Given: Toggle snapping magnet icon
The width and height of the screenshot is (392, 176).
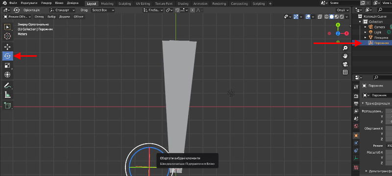Looking at the screenshot, I should [177, 10].
